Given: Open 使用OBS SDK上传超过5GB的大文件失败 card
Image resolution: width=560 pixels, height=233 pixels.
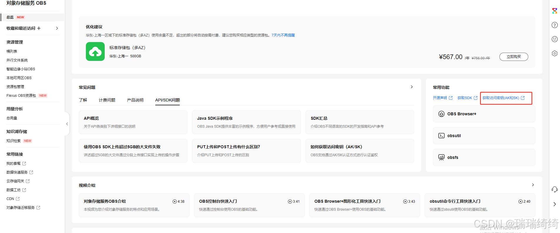Looking at the screenshot, I should (x=133, y=151).
